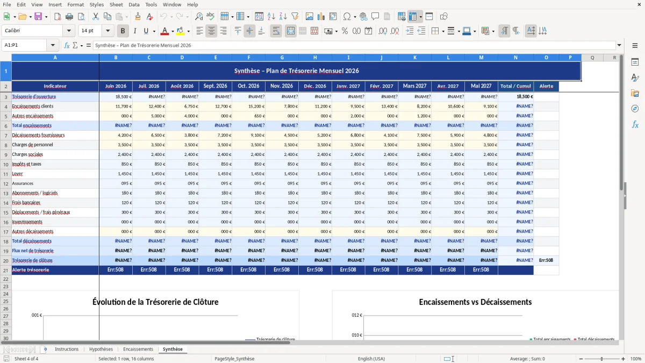
Task: Insert hyperlink globe icon
Action: click(x=363, y=17)
